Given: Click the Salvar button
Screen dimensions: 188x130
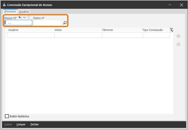Looking at the screenshot, I should point(8,124).
